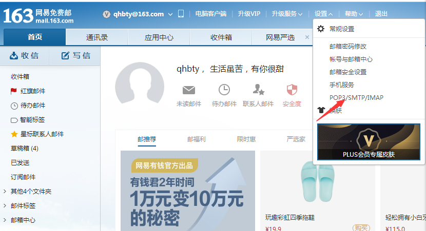Click the 写信 compose mail button

(x=75, y=56)
